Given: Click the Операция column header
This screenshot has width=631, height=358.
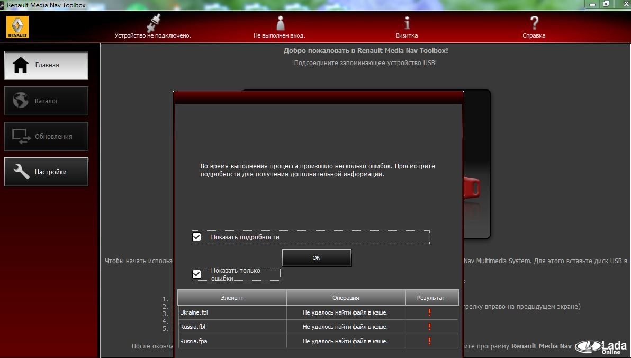Looking at the screenshot, I should 346,298.
